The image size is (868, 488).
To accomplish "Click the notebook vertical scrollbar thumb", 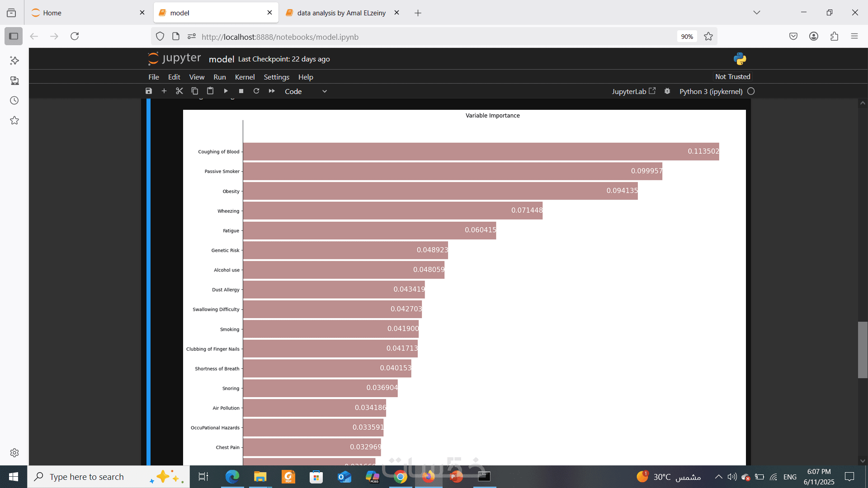I will [863, 349].
